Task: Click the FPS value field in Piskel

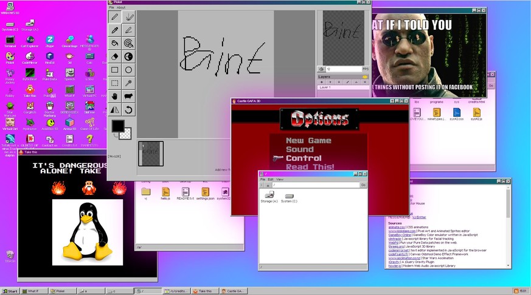Action: 344,69
